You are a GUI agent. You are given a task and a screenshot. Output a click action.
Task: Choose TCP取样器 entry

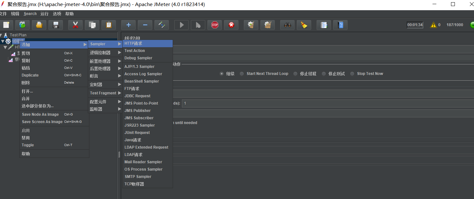click(147, 184)
